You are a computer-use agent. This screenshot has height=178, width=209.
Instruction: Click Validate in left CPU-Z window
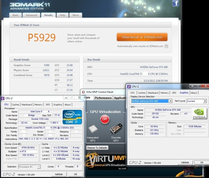(x=59, y=174)
